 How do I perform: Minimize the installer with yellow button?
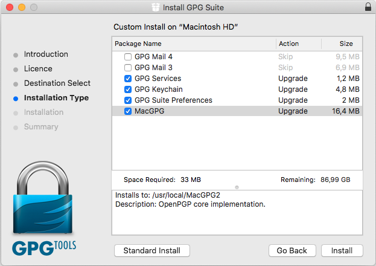tap(22, 7)
